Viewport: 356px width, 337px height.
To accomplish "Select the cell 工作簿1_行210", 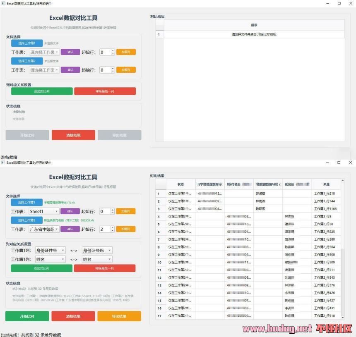I will (x=326, y=194).
